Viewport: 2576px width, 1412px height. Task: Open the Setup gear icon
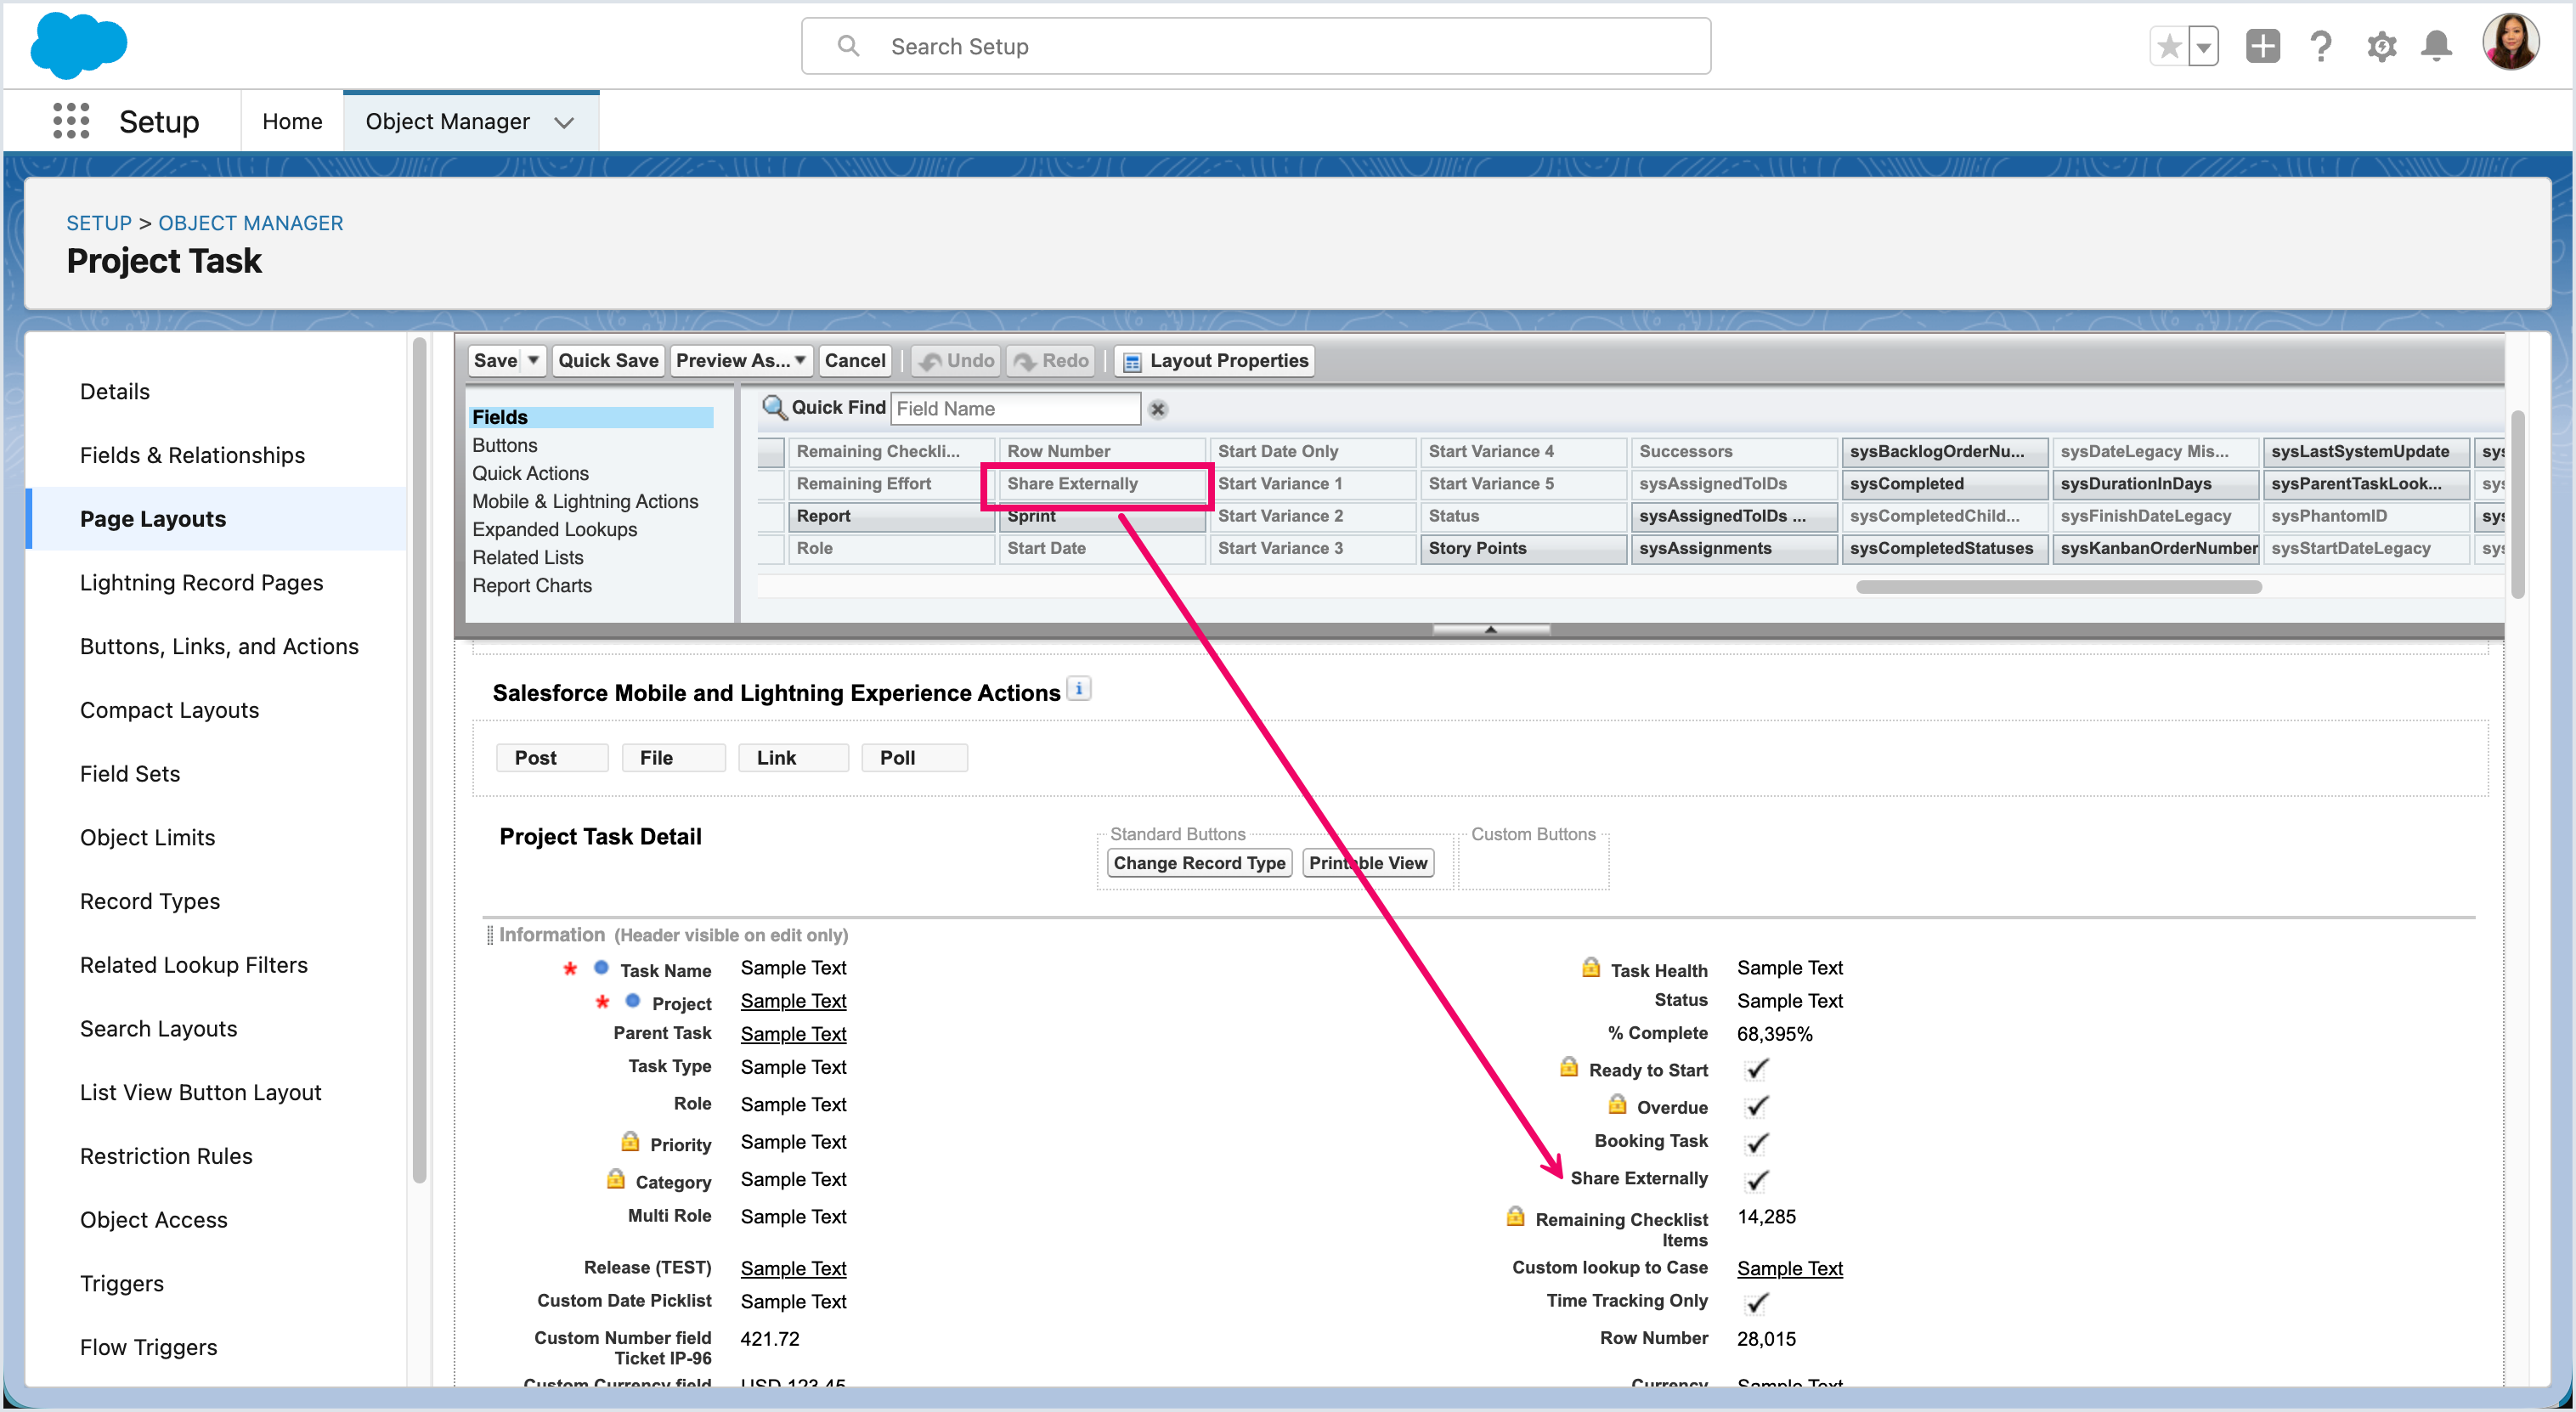point(2381,46)
